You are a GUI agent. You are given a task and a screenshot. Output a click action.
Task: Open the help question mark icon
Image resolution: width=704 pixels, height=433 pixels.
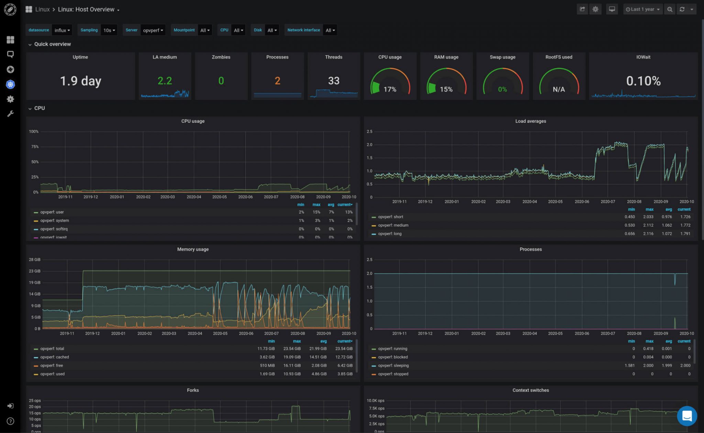[10, 421]
